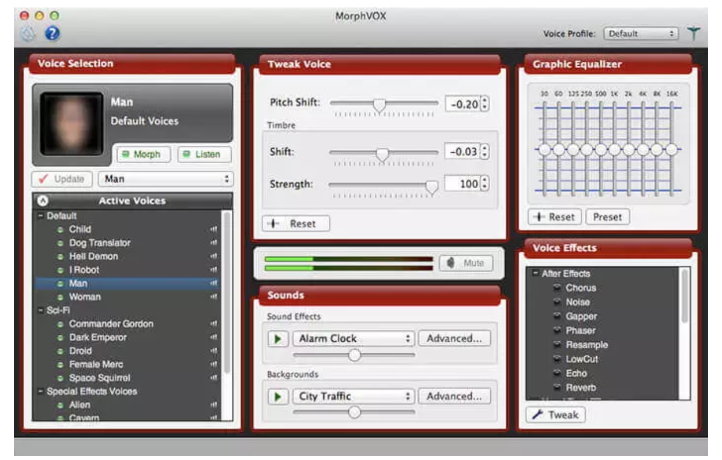722x460 pixels.
Task: Click the level bars icon on Child row
Action: (215, 229)
